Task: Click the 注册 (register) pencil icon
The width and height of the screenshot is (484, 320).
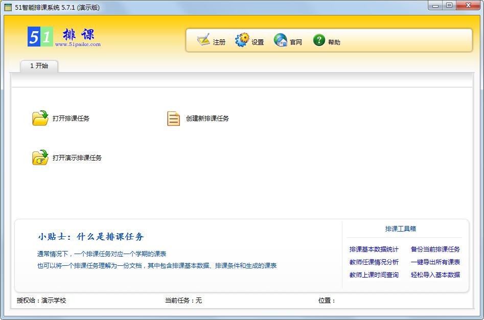Action: pyautogui.click(x=203, y=40)
